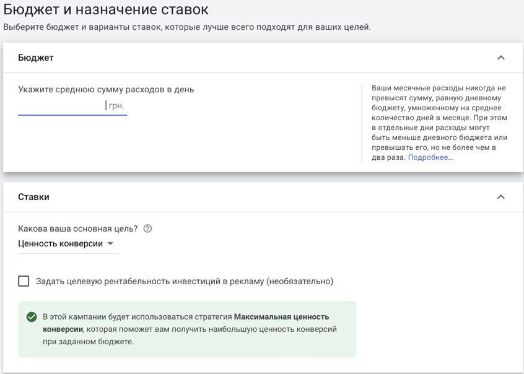Enable the target ROAS checkbox

coord(24,281)
